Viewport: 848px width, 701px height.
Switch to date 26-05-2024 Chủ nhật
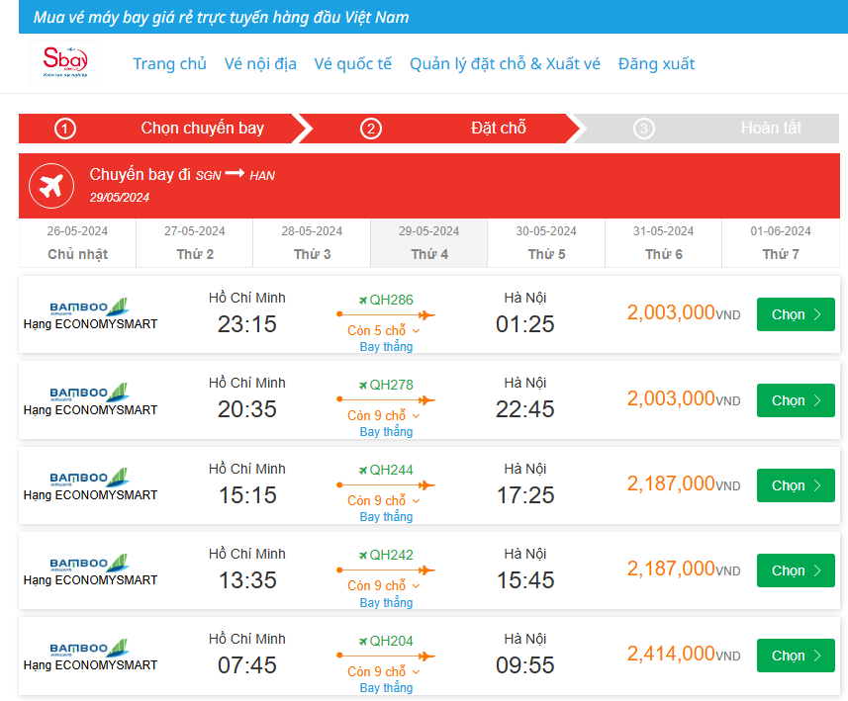coord(77,243)
